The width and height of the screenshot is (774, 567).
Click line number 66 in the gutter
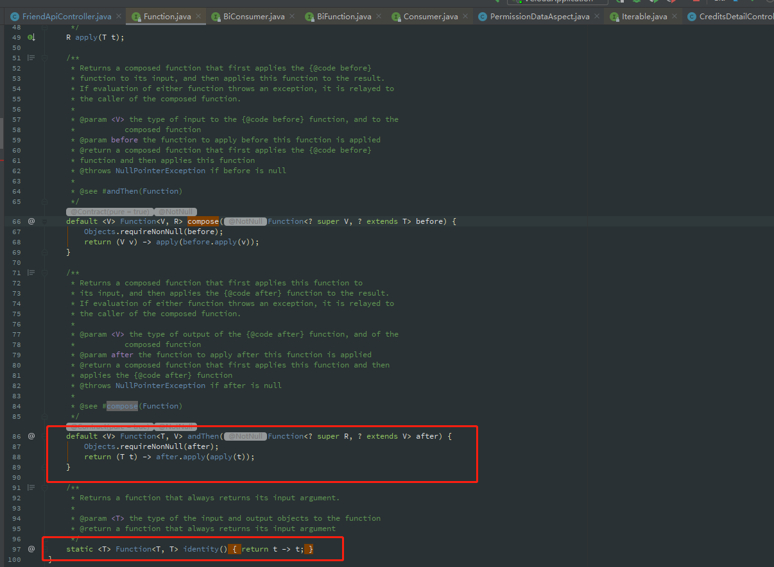coord(17,221)
